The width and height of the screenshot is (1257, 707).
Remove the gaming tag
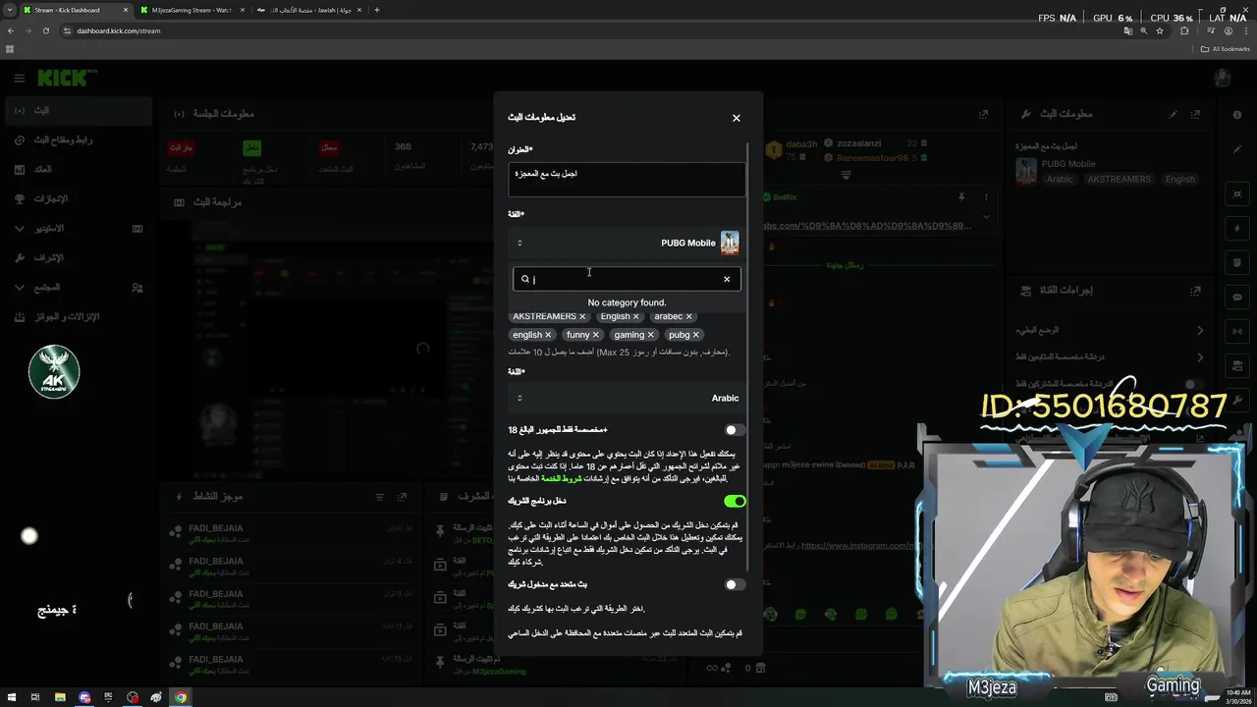coord(650,335)
